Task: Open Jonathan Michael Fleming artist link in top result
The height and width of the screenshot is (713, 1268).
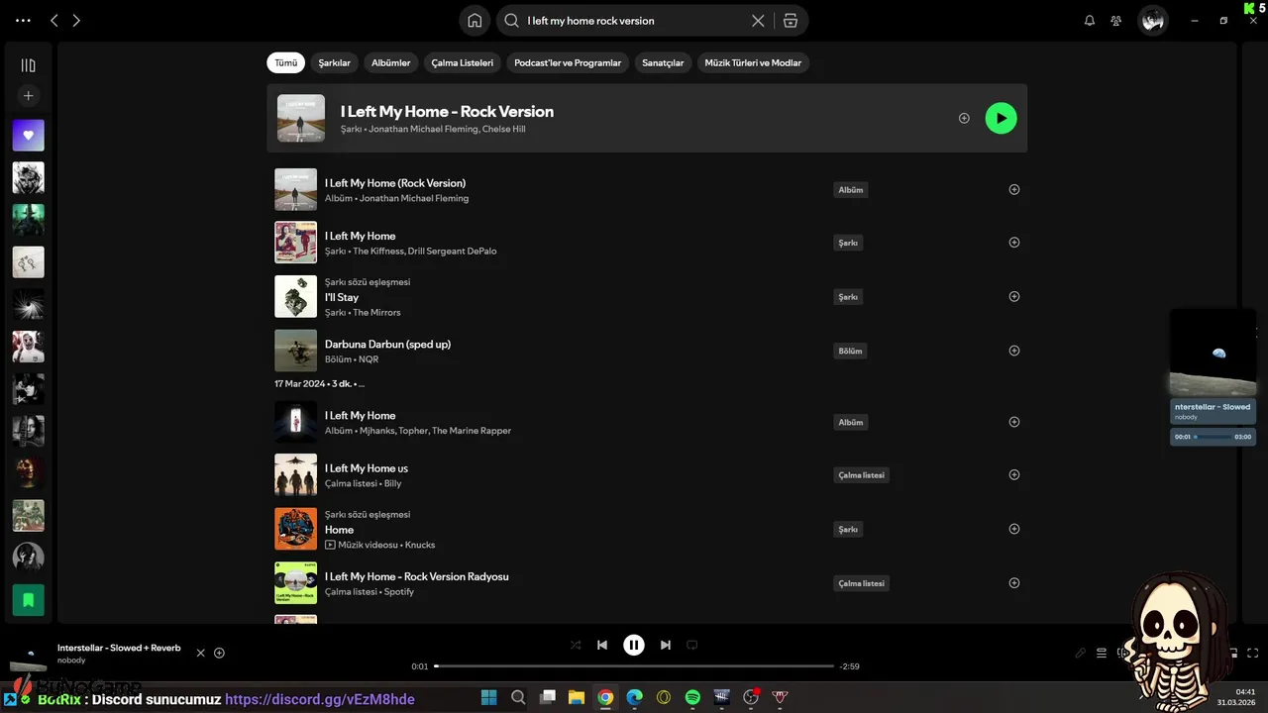Action: point(423,129)
